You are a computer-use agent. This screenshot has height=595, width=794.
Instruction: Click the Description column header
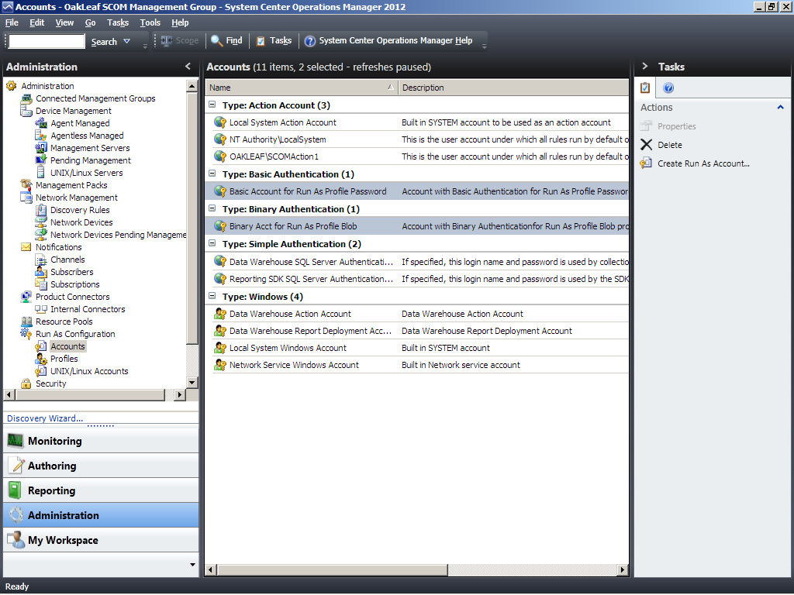click(513, 88)
